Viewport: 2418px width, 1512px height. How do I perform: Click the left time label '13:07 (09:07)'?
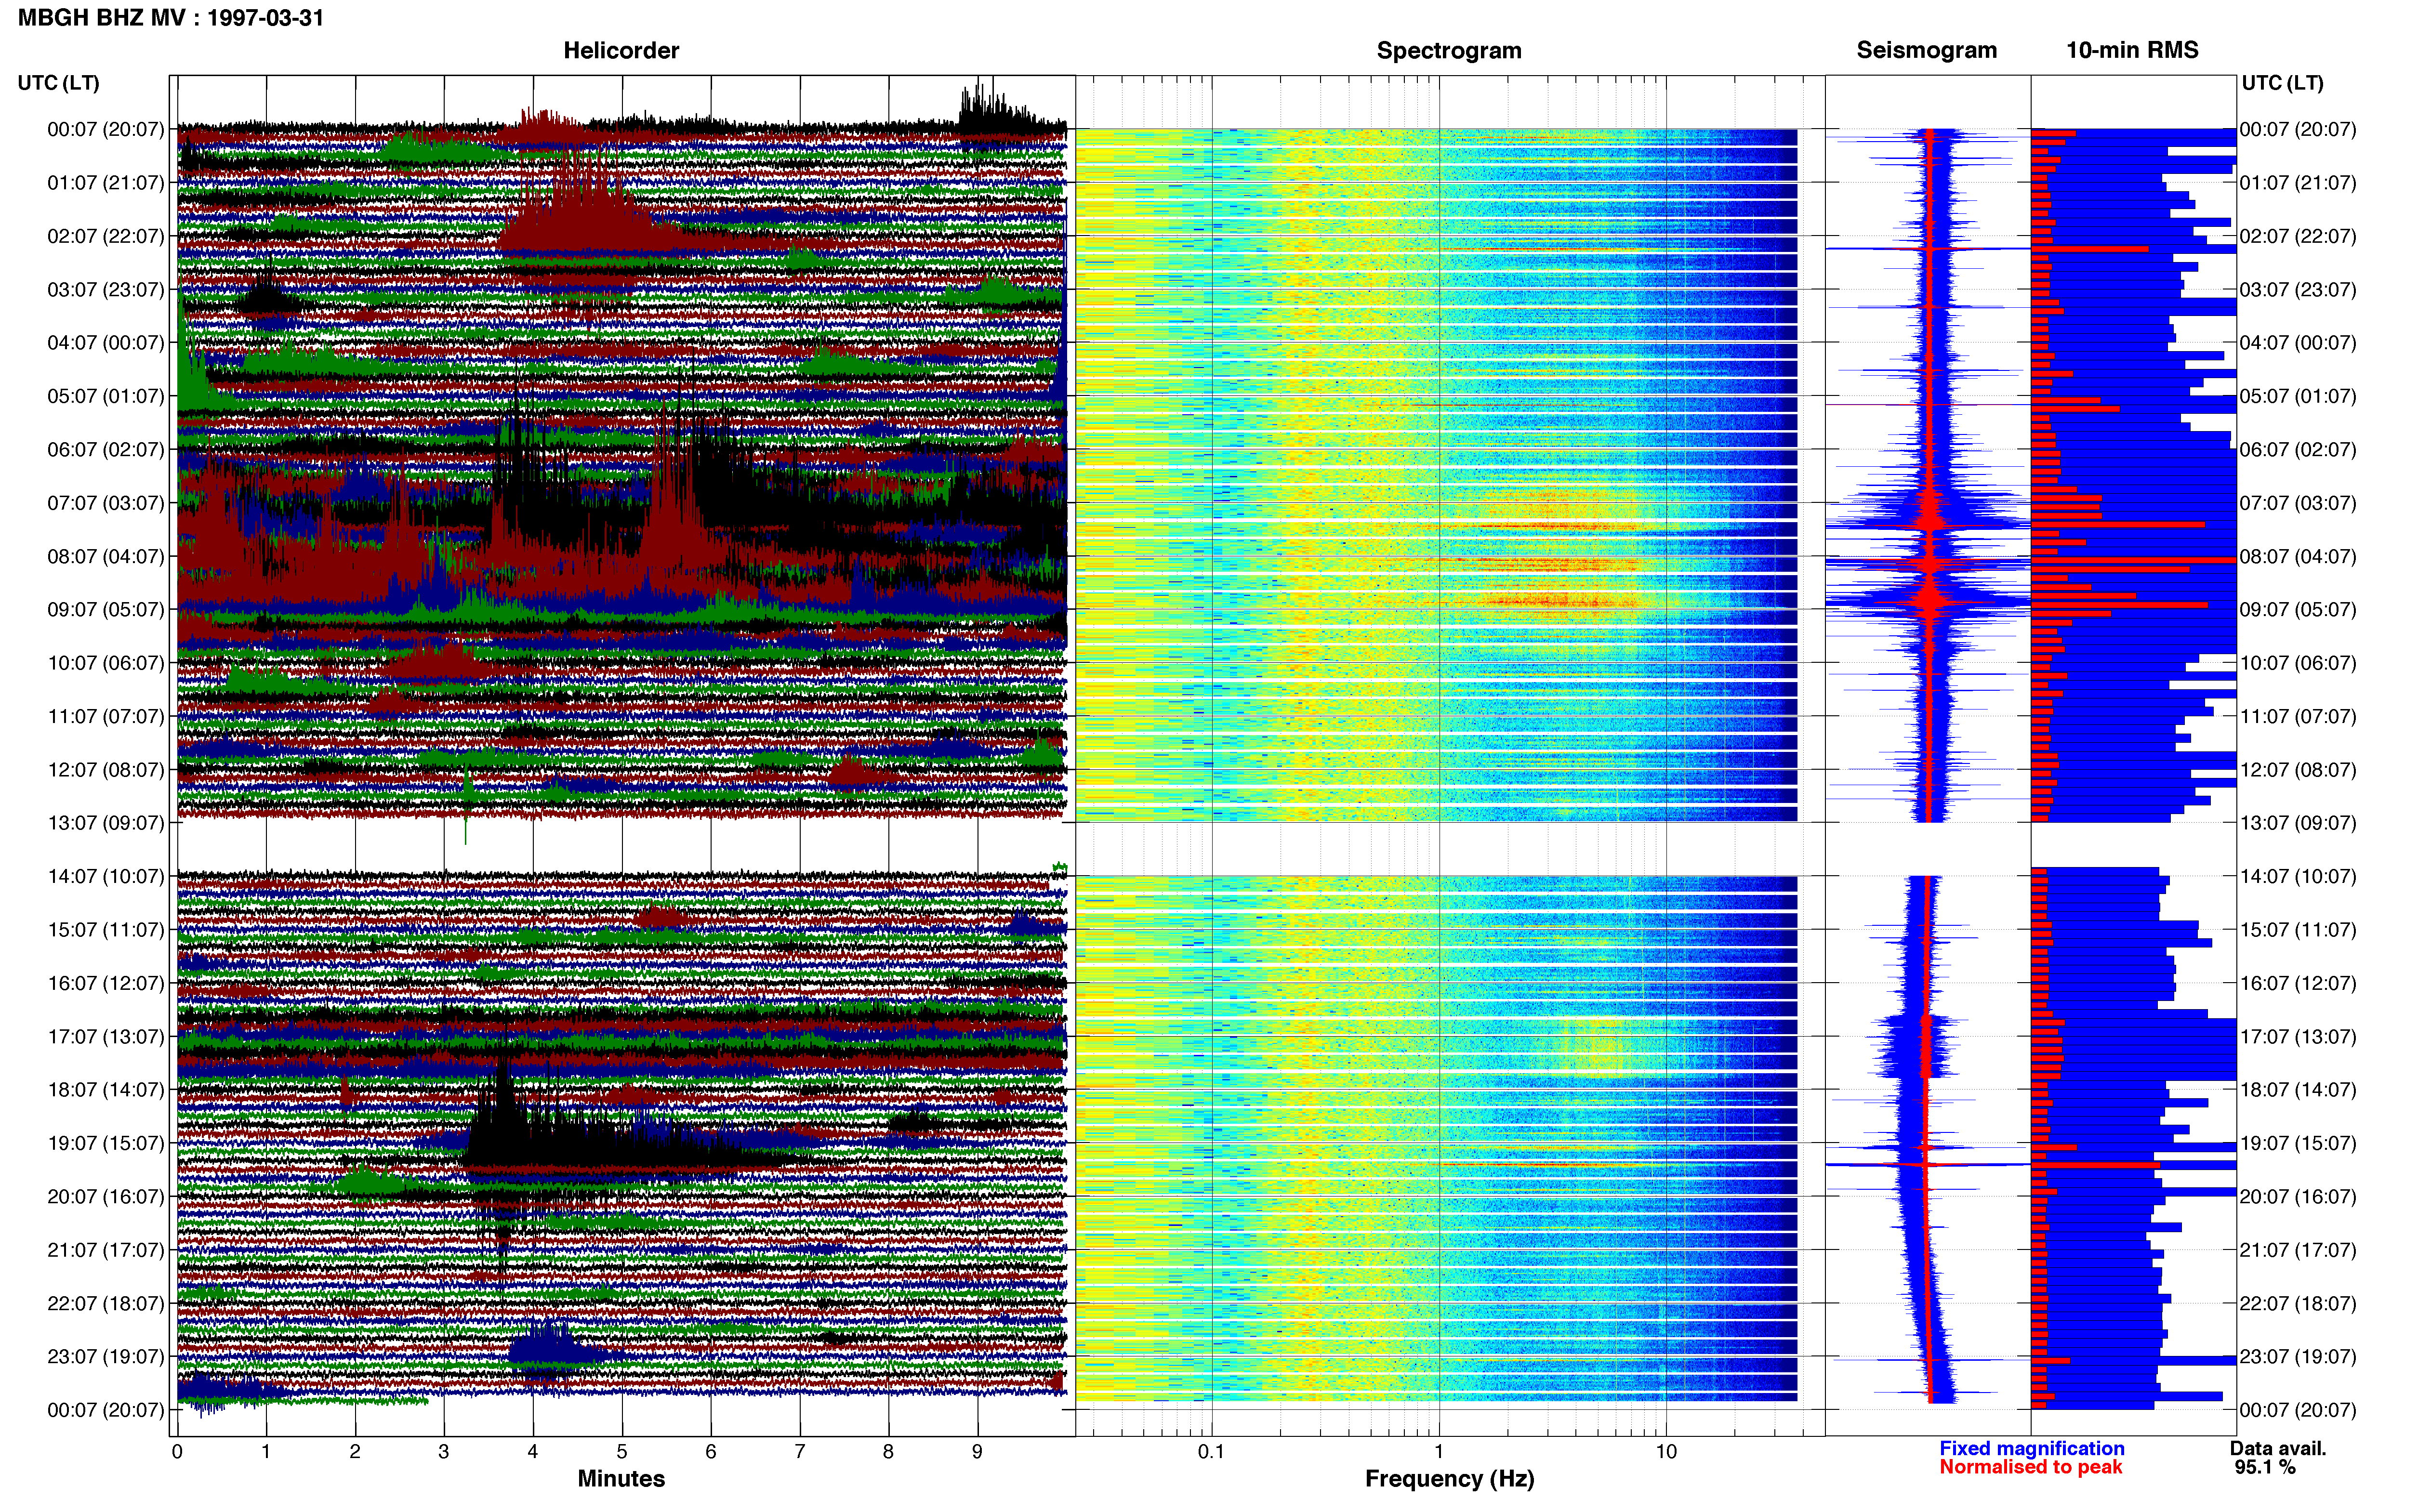coord(105,823)
